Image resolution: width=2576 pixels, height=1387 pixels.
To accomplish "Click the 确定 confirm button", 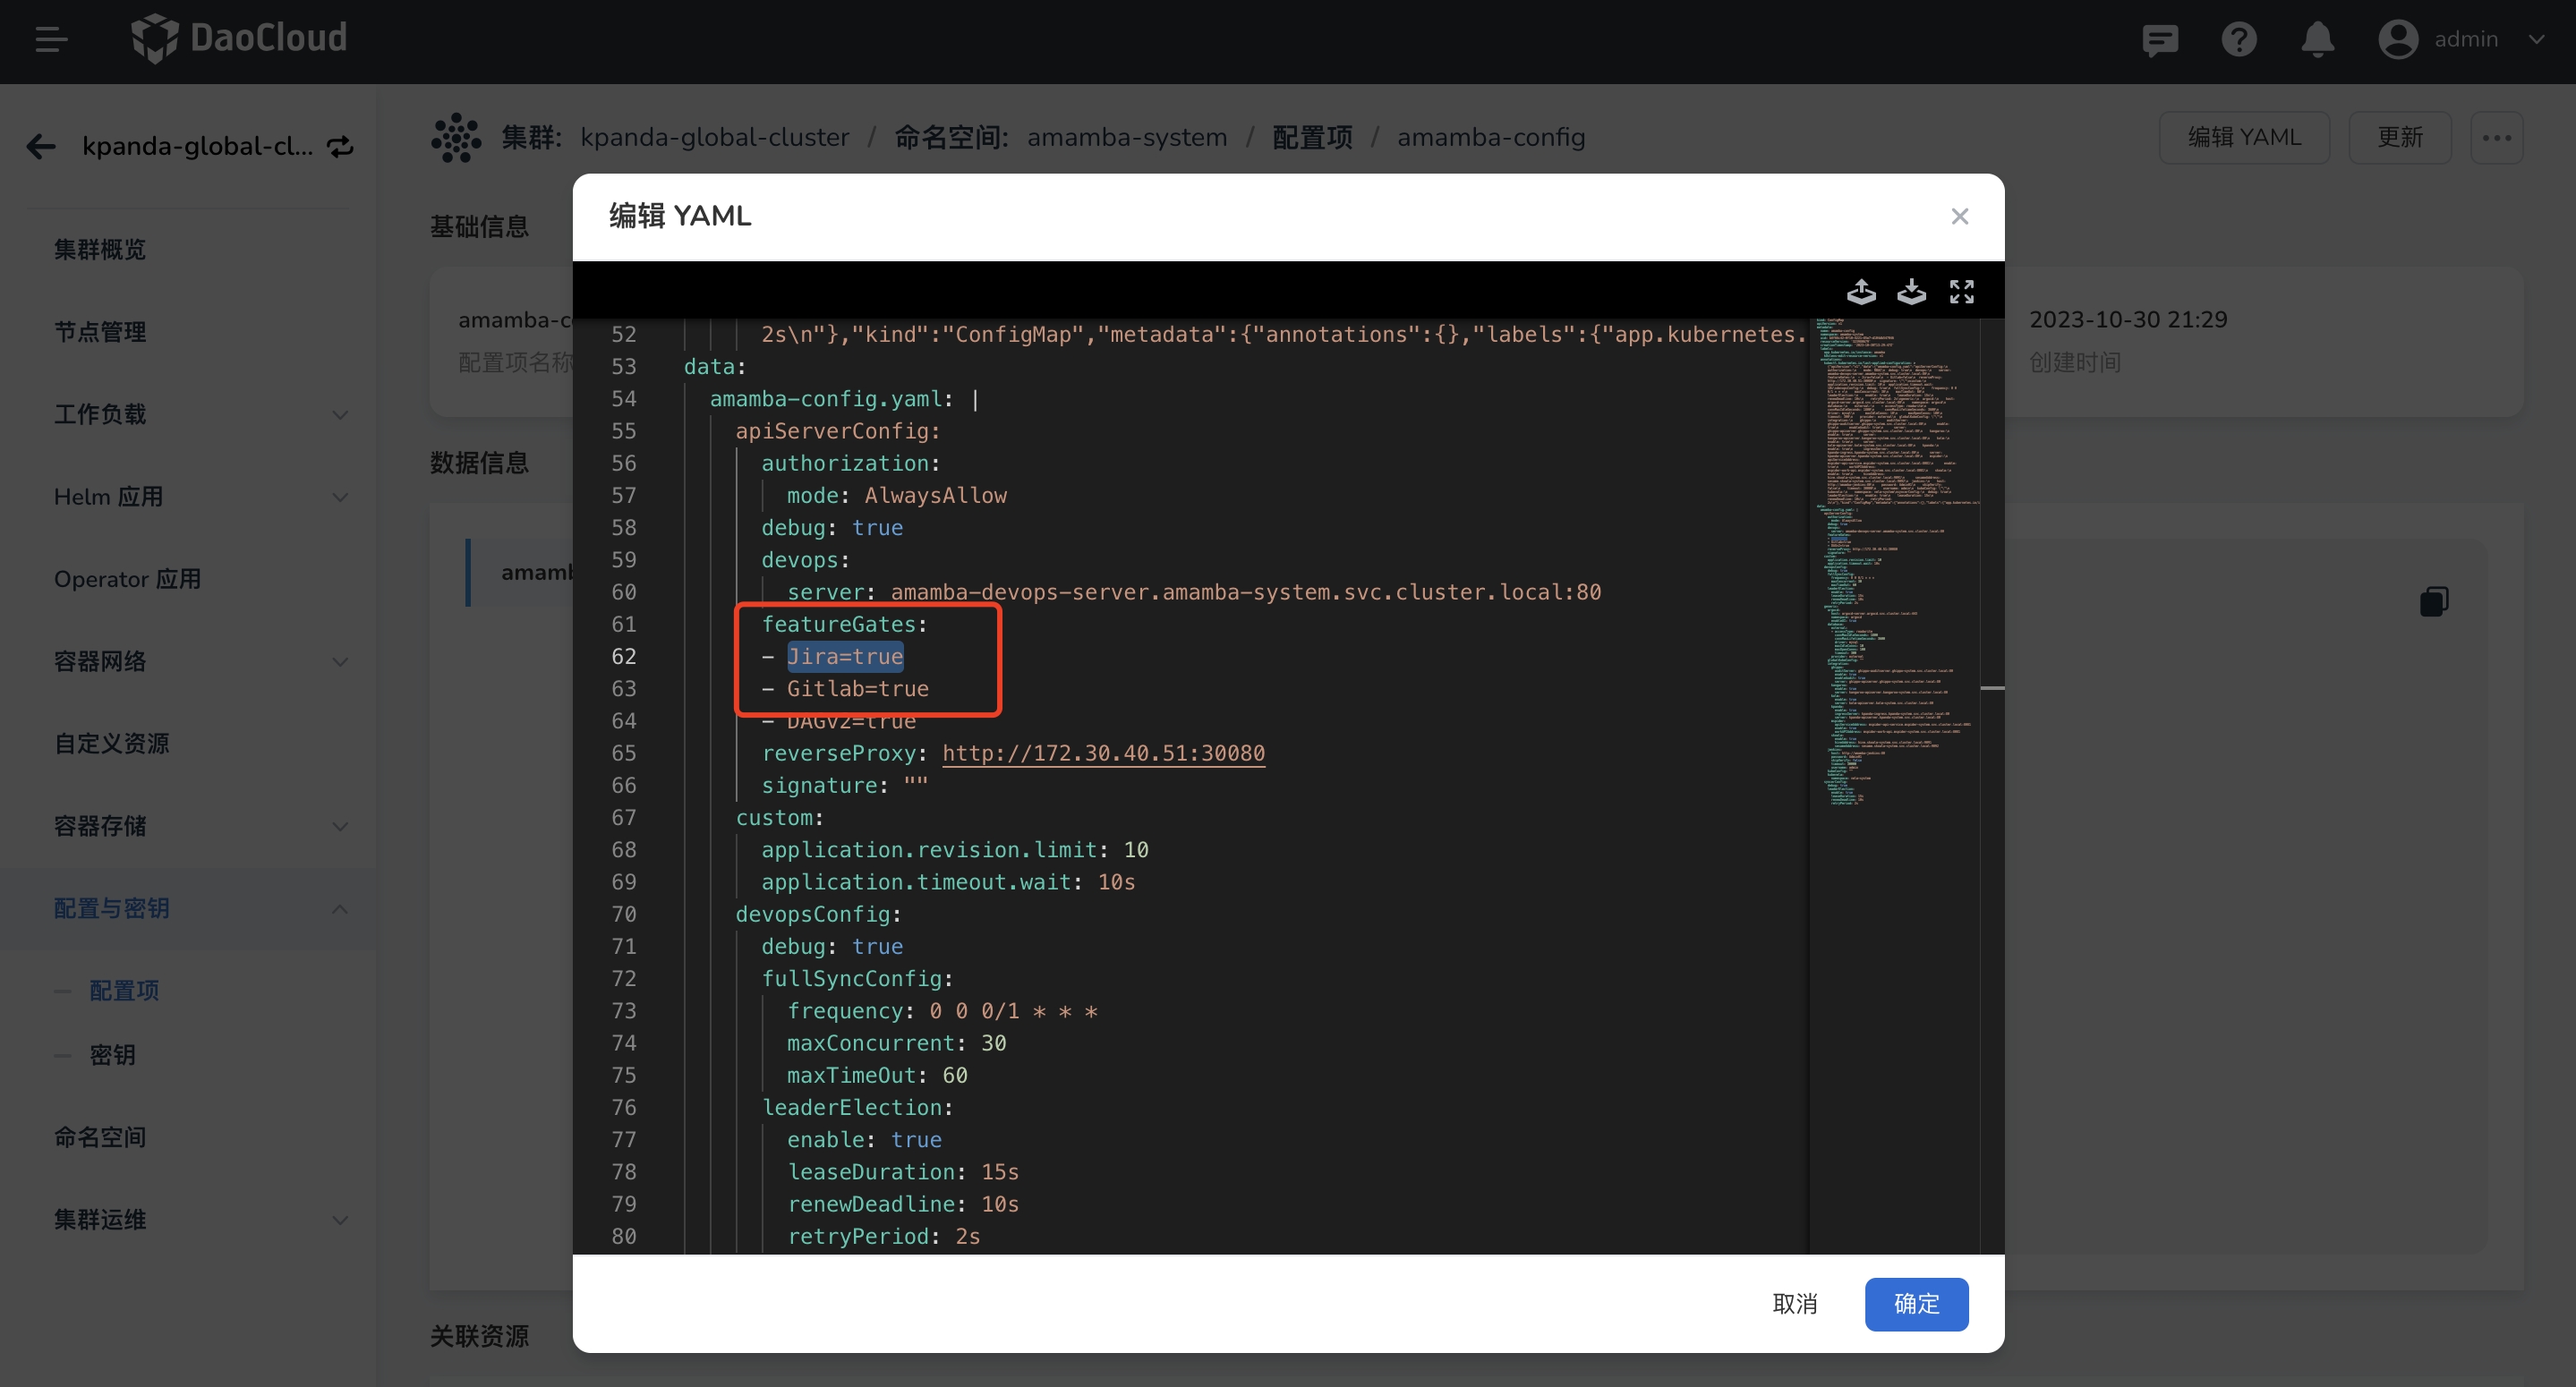I will pyautogui.click(x=1915, y=1303).
